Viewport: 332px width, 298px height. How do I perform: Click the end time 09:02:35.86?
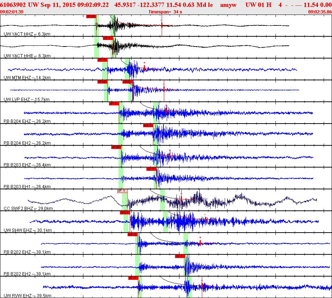pyautogui.click(x=319, y=12)
